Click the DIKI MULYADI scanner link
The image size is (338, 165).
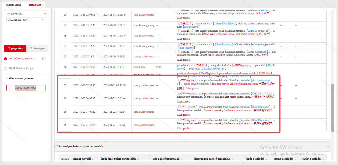pos(261,93)
